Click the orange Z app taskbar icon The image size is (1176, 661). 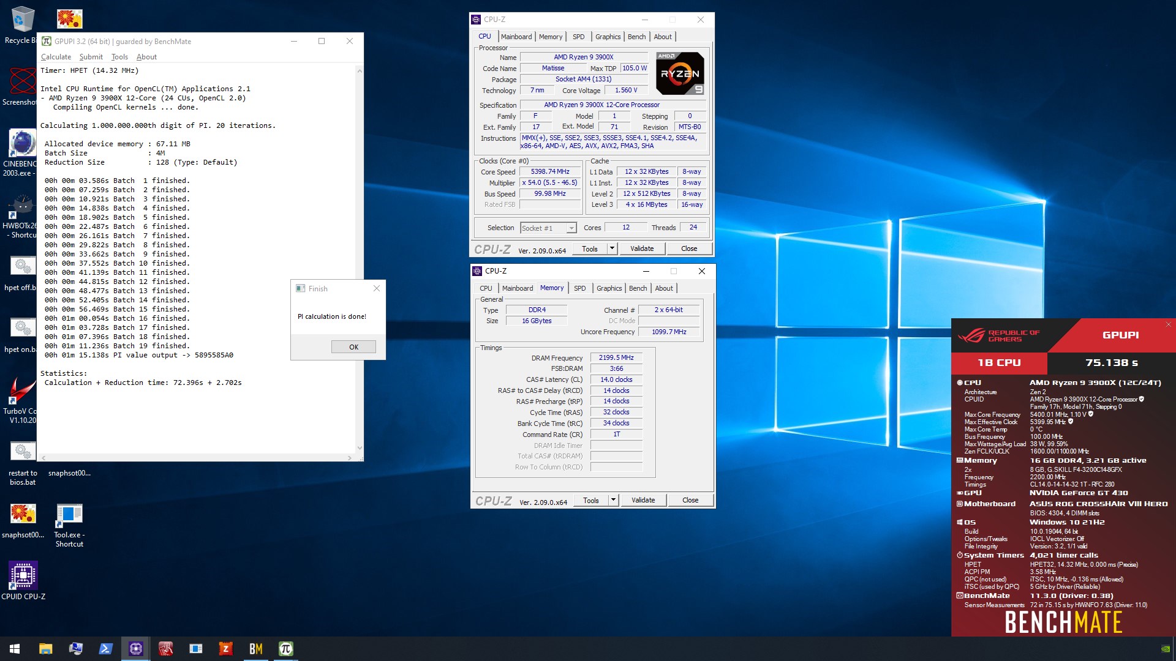tap(225, 649)
